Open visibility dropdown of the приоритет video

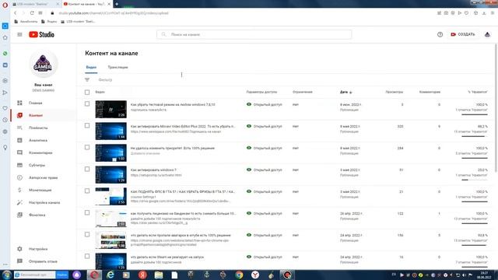pyautogui.click(x=265, y=148)
